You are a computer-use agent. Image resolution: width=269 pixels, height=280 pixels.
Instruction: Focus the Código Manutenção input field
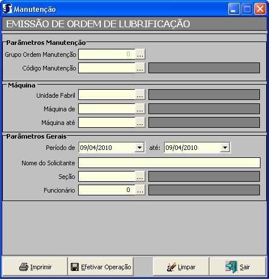pyautogui.click(x=107, y=68)
